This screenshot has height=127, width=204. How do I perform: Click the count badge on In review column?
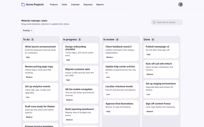pos(117,40)
